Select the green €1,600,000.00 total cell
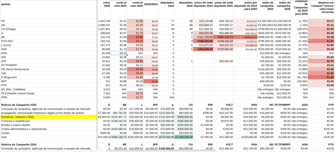This screenshot has height=152, width=335. click(x=184, y=137)
